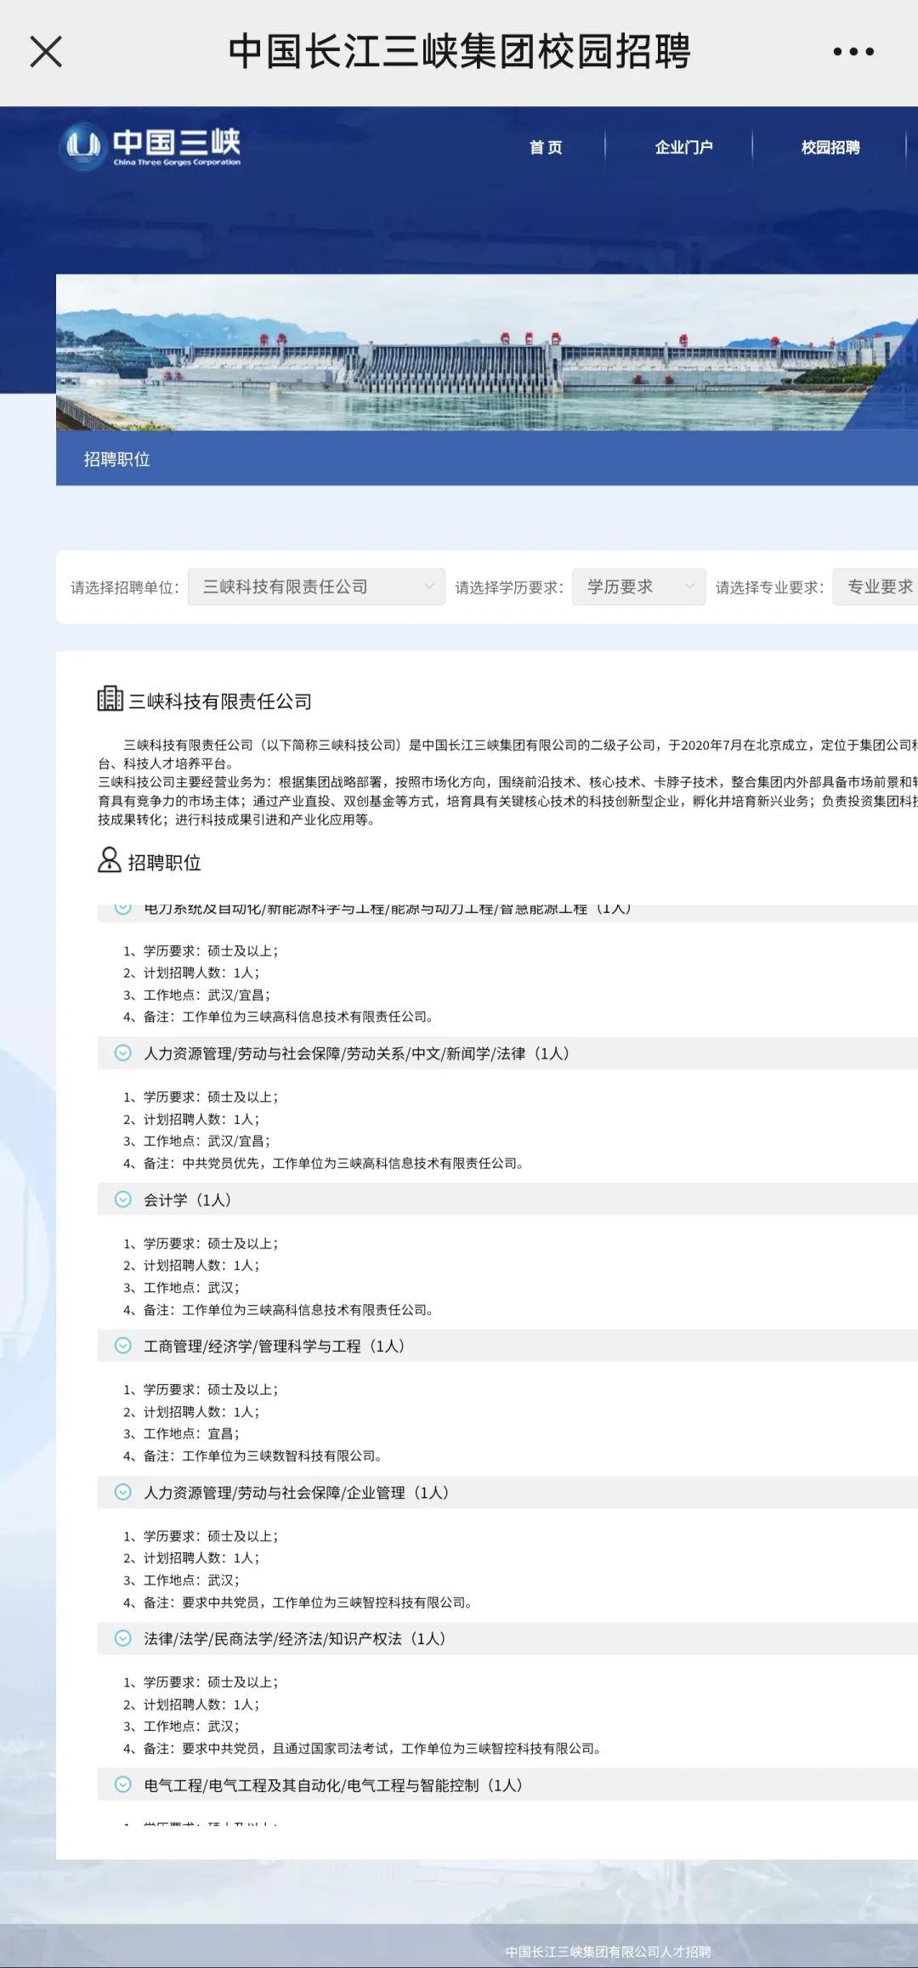Viewport: 918px width, 1968px height.
Task: Collapse the 人力资源管理/劳动与社会保障/企业管理 position
Action: click(x=507, y=1492)
